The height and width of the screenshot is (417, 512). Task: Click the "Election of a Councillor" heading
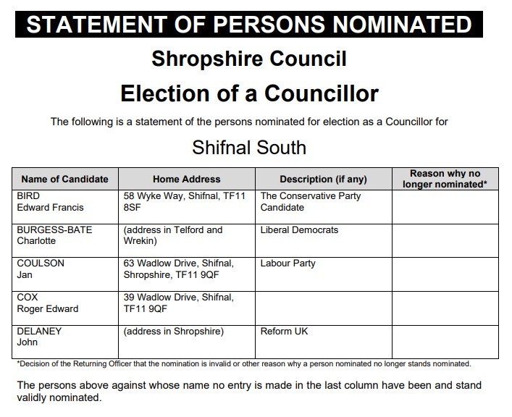249,93
